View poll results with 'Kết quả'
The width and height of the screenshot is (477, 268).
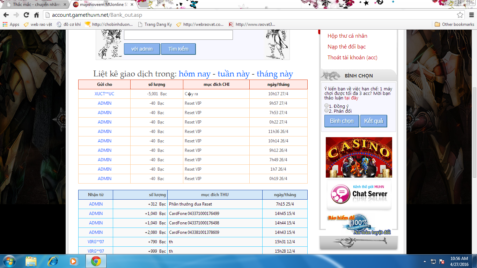click(374, 121)
